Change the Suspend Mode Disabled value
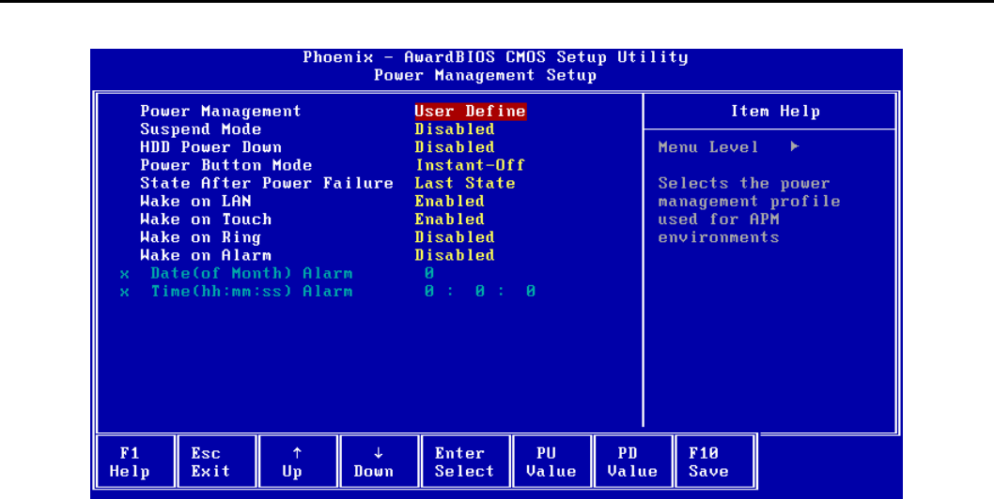The height and width of the screenshot is (499, 994). pyautogui.click(x=455, y=129)
